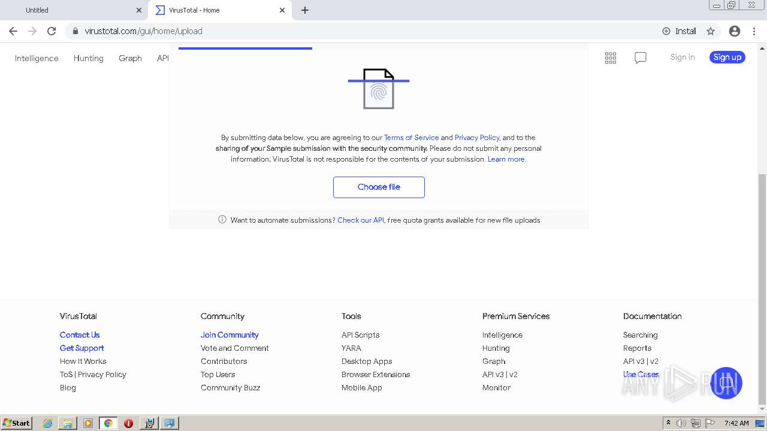Screen dimensions: 767x431
Task: Open Hunting in the top navigation
Action: [89, 58]
